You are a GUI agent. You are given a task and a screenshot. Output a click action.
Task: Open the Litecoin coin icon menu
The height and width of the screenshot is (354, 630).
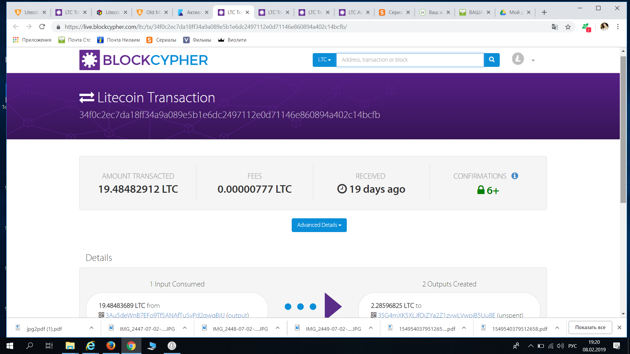click(x=518, y=59)
